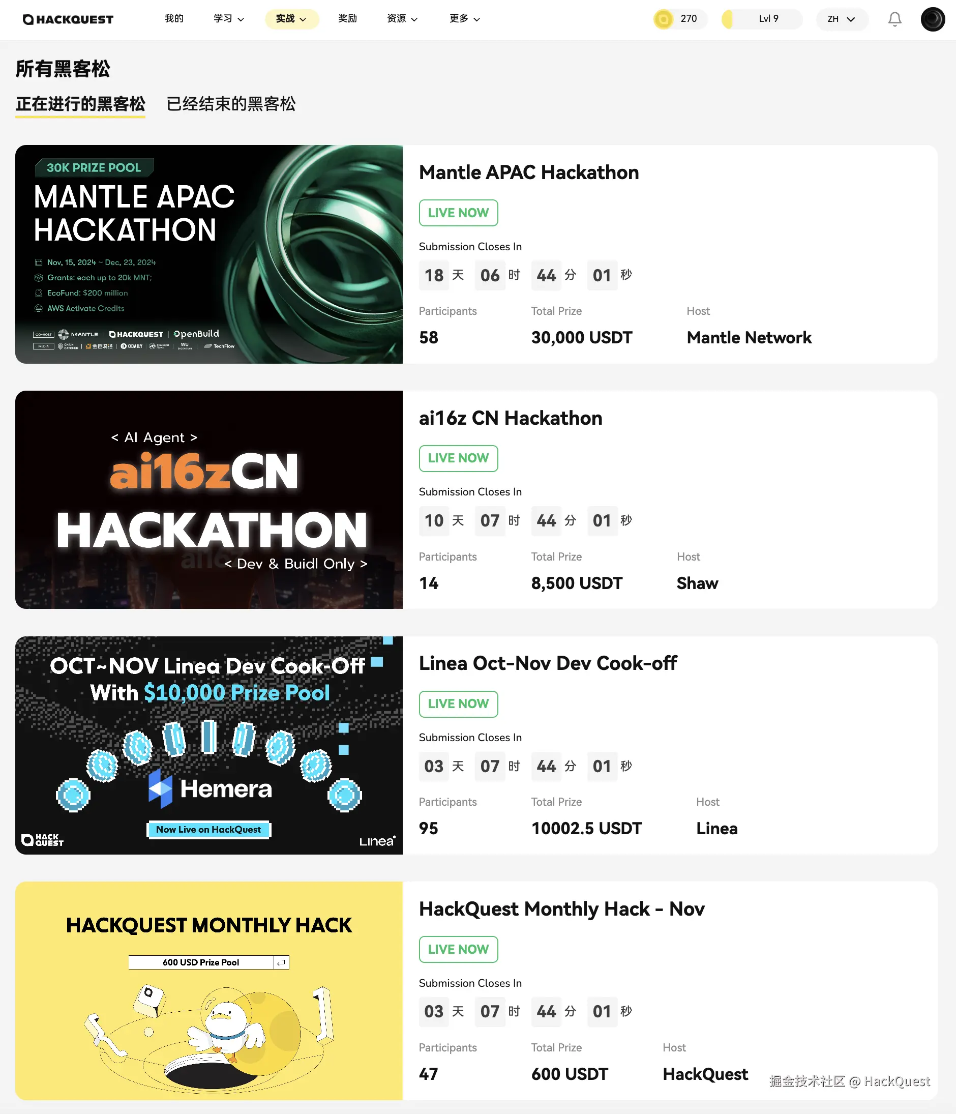Click the Linea Dev Cook-Off banner
This screenshot has height=1114, width=956.
[208, 745]
